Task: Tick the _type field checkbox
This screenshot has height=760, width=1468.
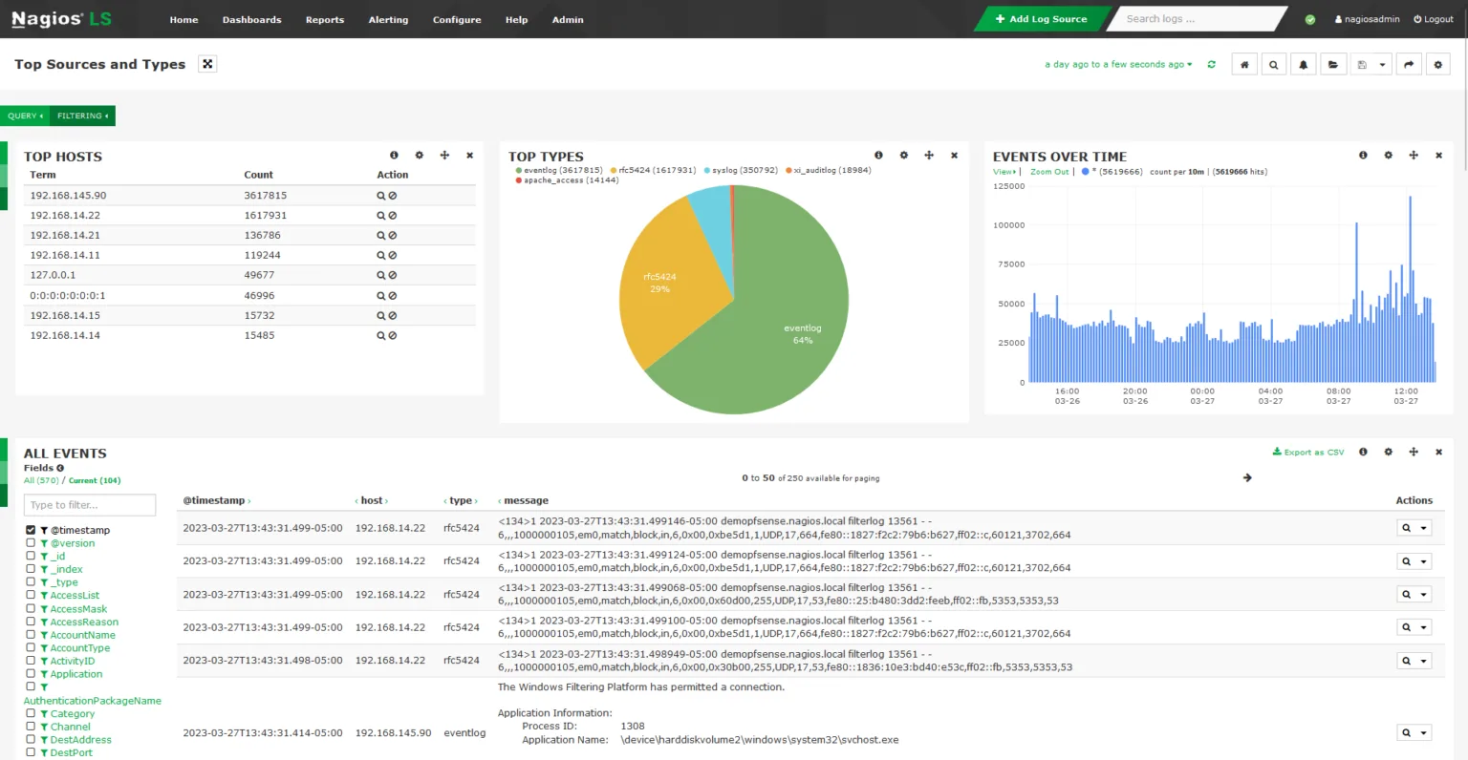Action: click(31, 581)
